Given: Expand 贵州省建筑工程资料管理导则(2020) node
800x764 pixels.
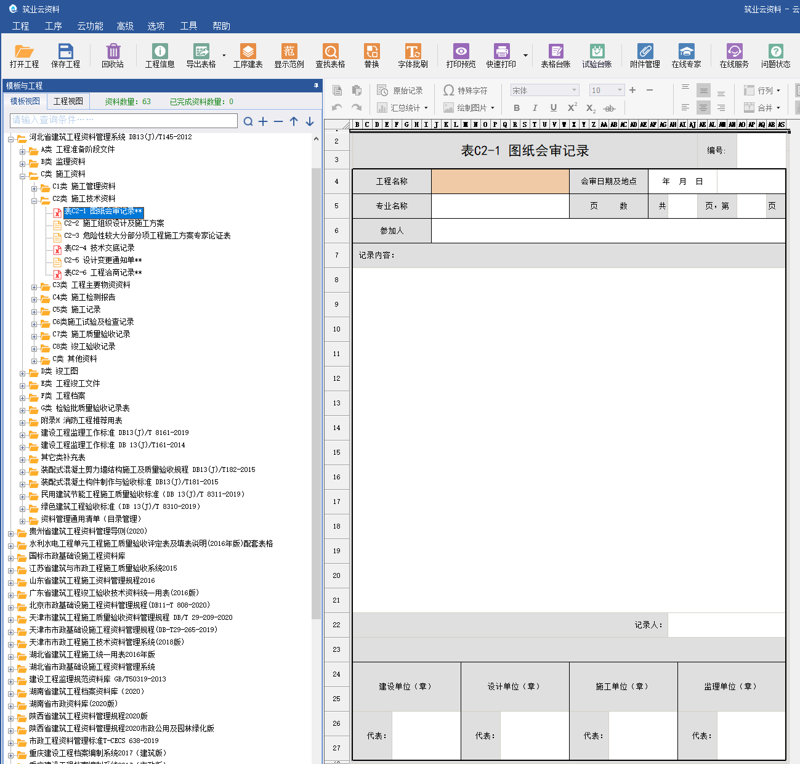Looking at the screenshot, I should (x=10, y=533).
